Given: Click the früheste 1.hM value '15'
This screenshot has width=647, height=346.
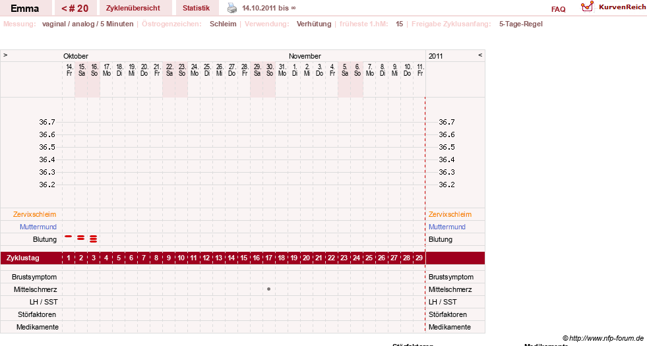Looking at the screenshot, I should [x=399, y=24].
